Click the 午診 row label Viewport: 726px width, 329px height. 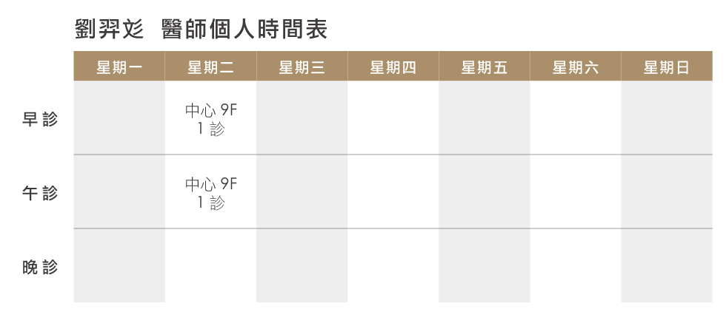39,194
